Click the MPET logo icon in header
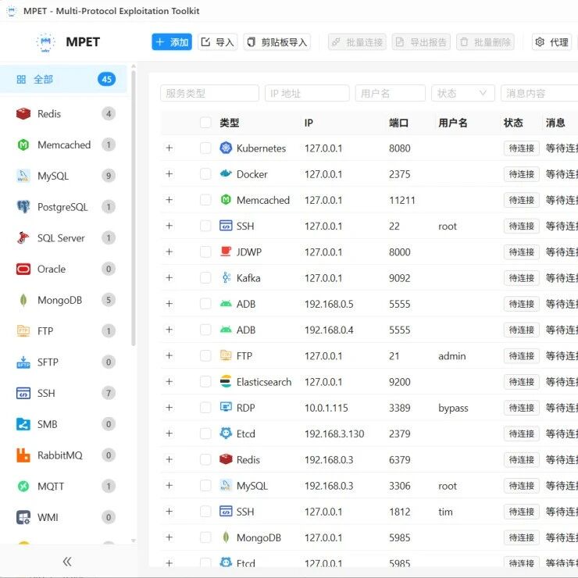 pos(45,42)
